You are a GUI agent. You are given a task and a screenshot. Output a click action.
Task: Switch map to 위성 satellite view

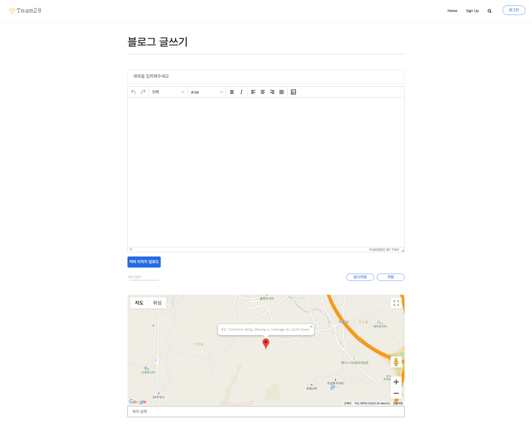click(x=157, y=303)
